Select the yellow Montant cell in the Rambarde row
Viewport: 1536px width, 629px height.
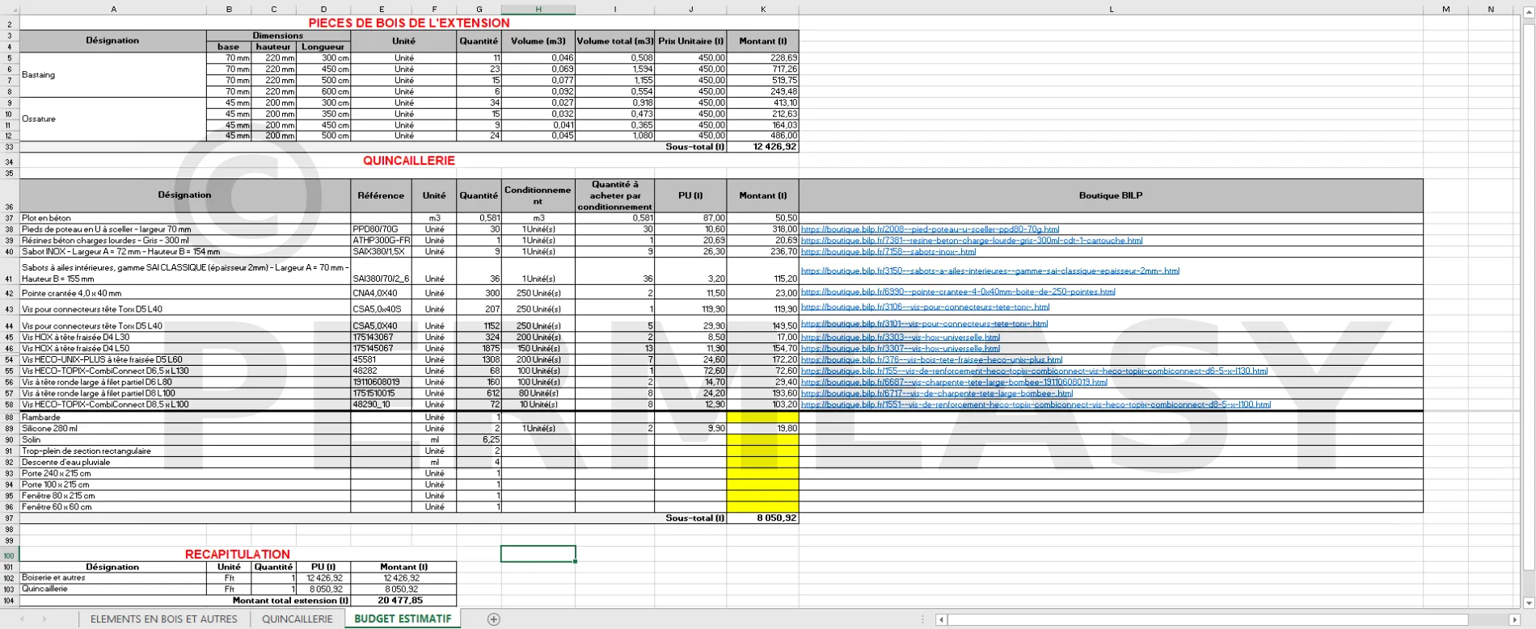(x=763, y=417)
